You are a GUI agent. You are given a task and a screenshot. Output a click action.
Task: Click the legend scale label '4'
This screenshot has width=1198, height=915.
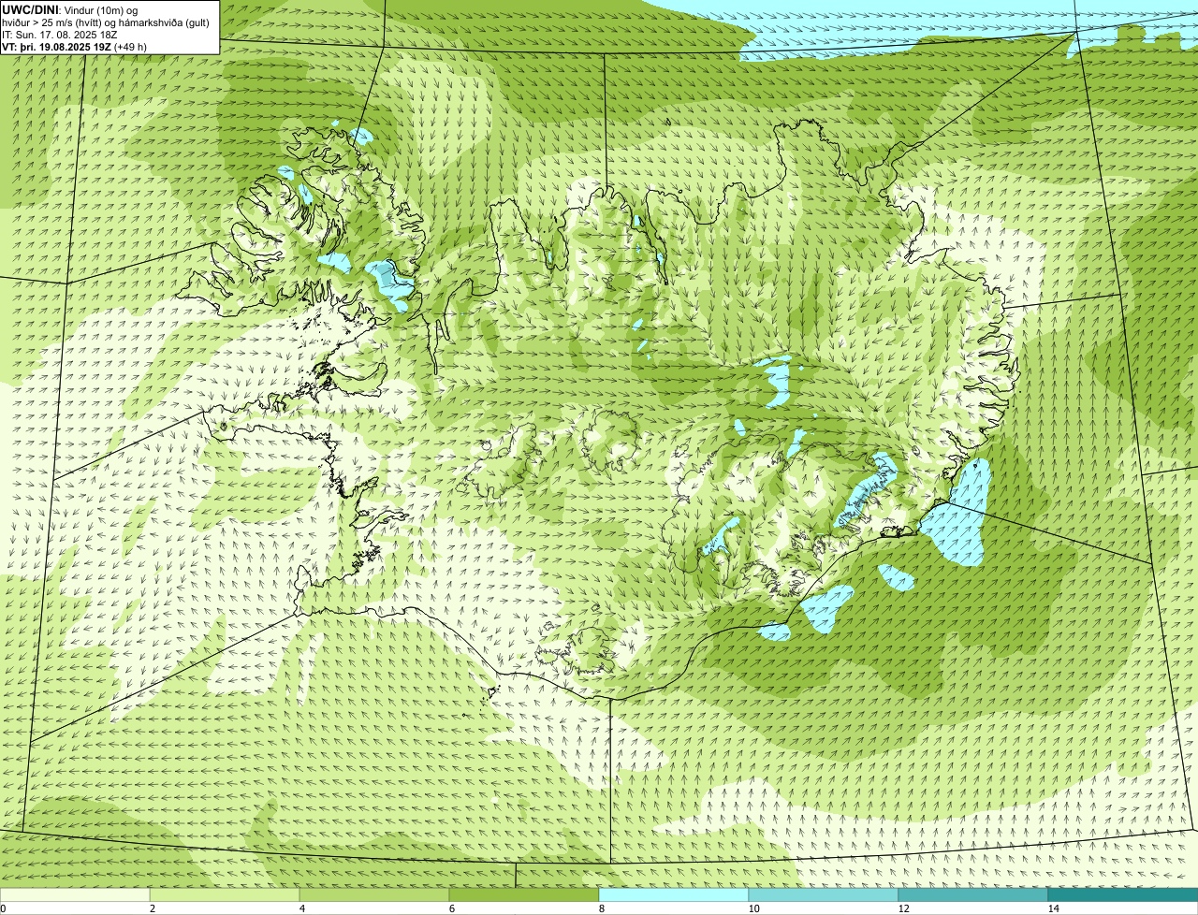pos(301,908)
